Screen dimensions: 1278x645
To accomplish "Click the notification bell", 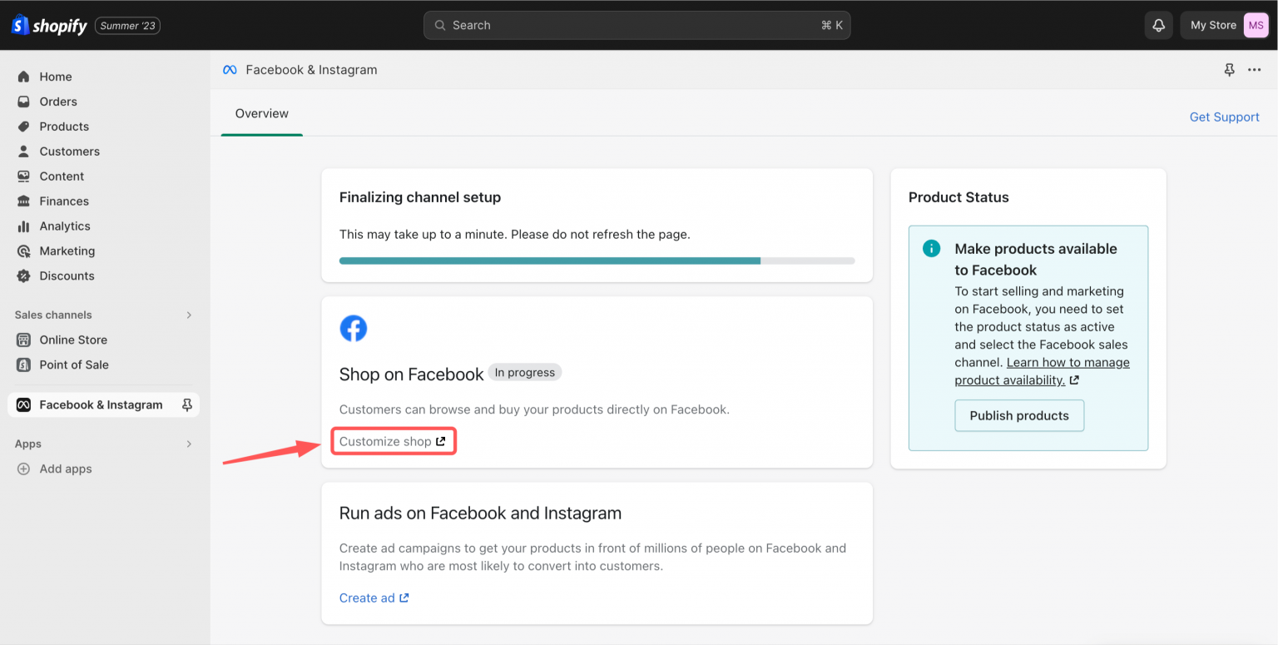I will (x=1158, y=25).
